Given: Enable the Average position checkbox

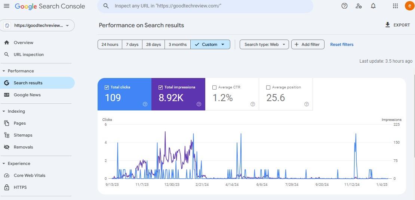Looking at the screenshot, I should (x=268, y=87).
